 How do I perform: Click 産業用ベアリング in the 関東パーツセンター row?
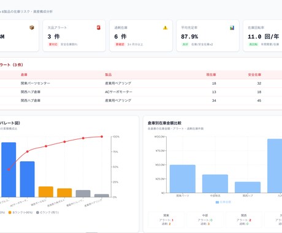coord(118,83)
